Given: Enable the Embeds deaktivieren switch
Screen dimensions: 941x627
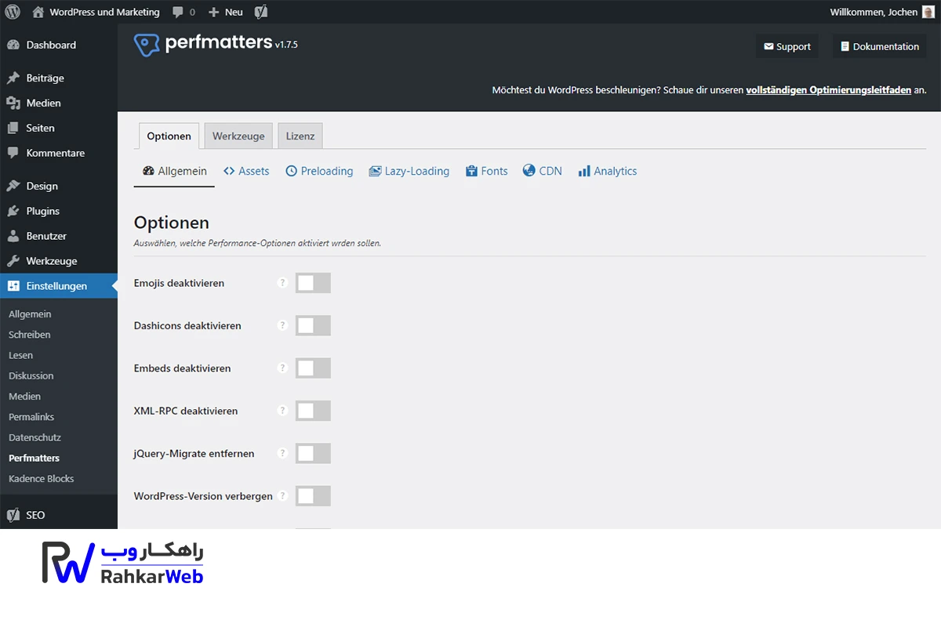Looking at the screenshot, I should (x=313, y=368).
